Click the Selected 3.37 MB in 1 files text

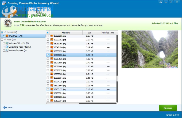pyautogui.click(x=165, y=23)
